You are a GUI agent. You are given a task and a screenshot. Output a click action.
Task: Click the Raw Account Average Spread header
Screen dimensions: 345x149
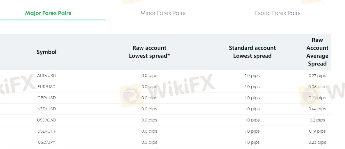point(317,52)
